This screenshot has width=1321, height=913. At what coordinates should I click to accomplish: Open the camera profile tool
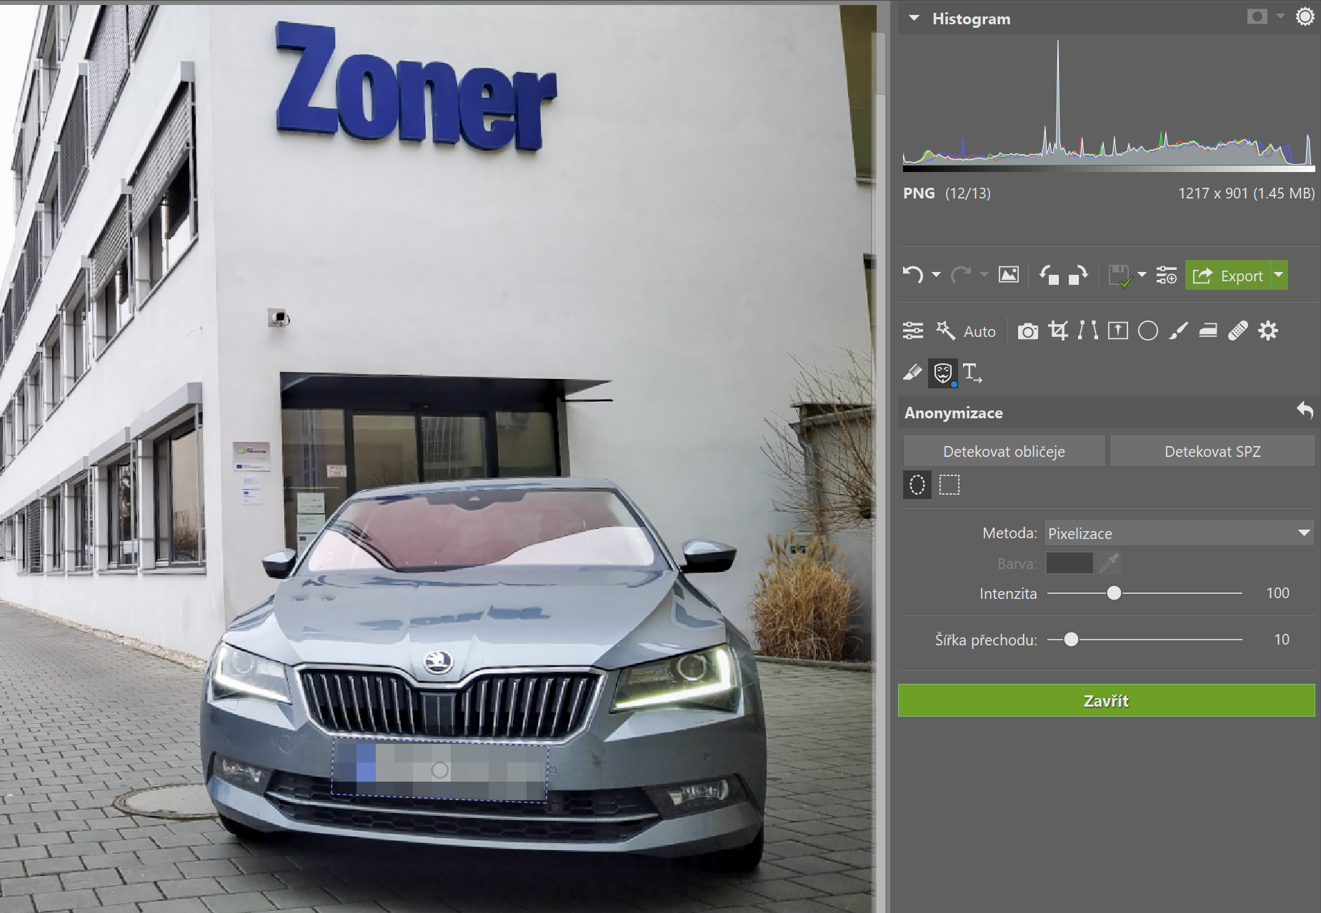[x=1028, y=331]
